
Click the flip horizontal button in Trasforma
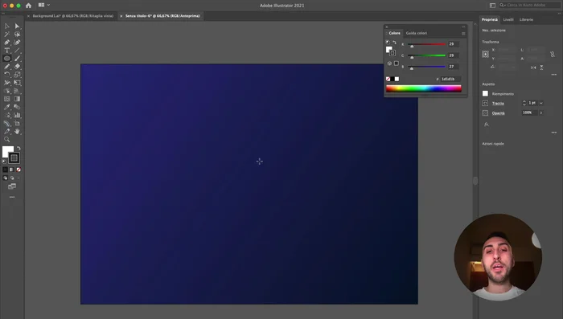coord(533,67)
